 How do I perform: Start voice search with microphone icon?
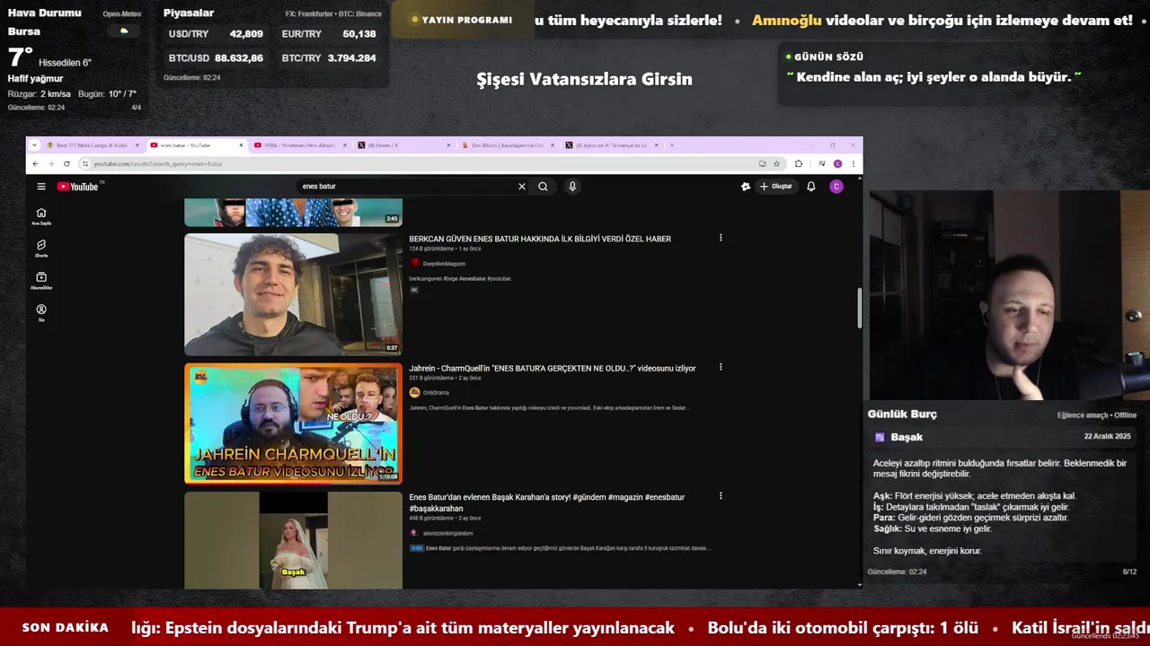click(x=572, y=187)
